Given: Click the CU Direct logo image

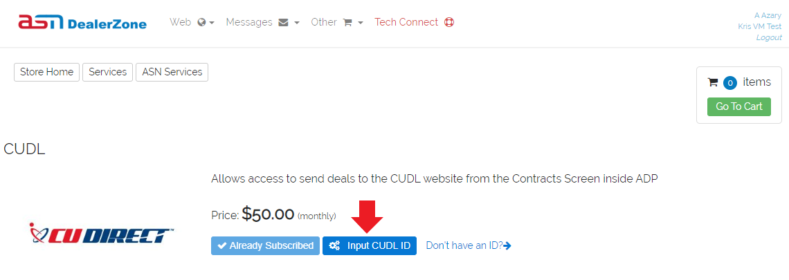Looking at the screenshot, I should tap(101, 234).
